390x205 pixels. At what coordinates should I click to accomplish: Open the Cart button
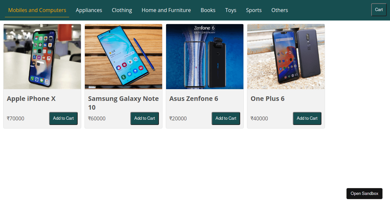tap(379, 10)
